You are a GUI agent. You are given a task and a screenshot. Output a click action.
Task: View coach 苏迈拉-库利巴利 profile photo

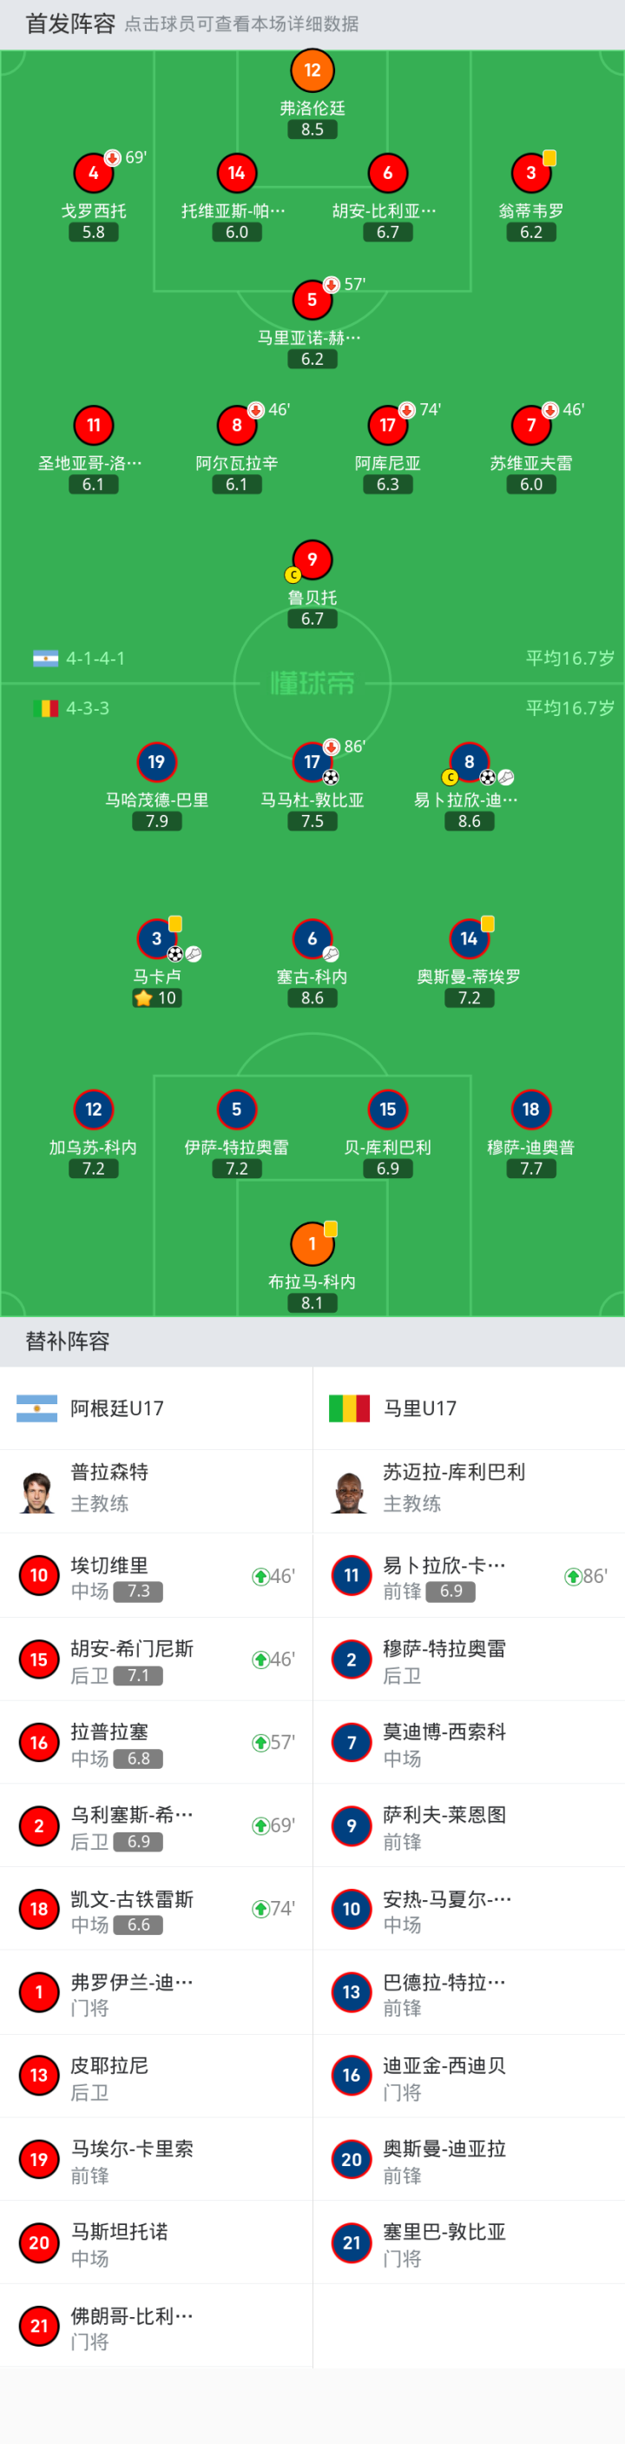(x=350, y=1492)
